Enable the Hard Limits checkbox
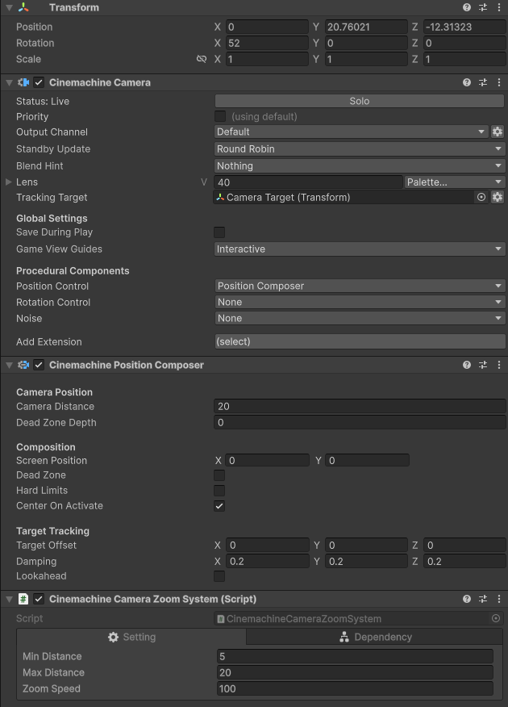Viewport: 508px width, 707px height. [x=219, y=491]
